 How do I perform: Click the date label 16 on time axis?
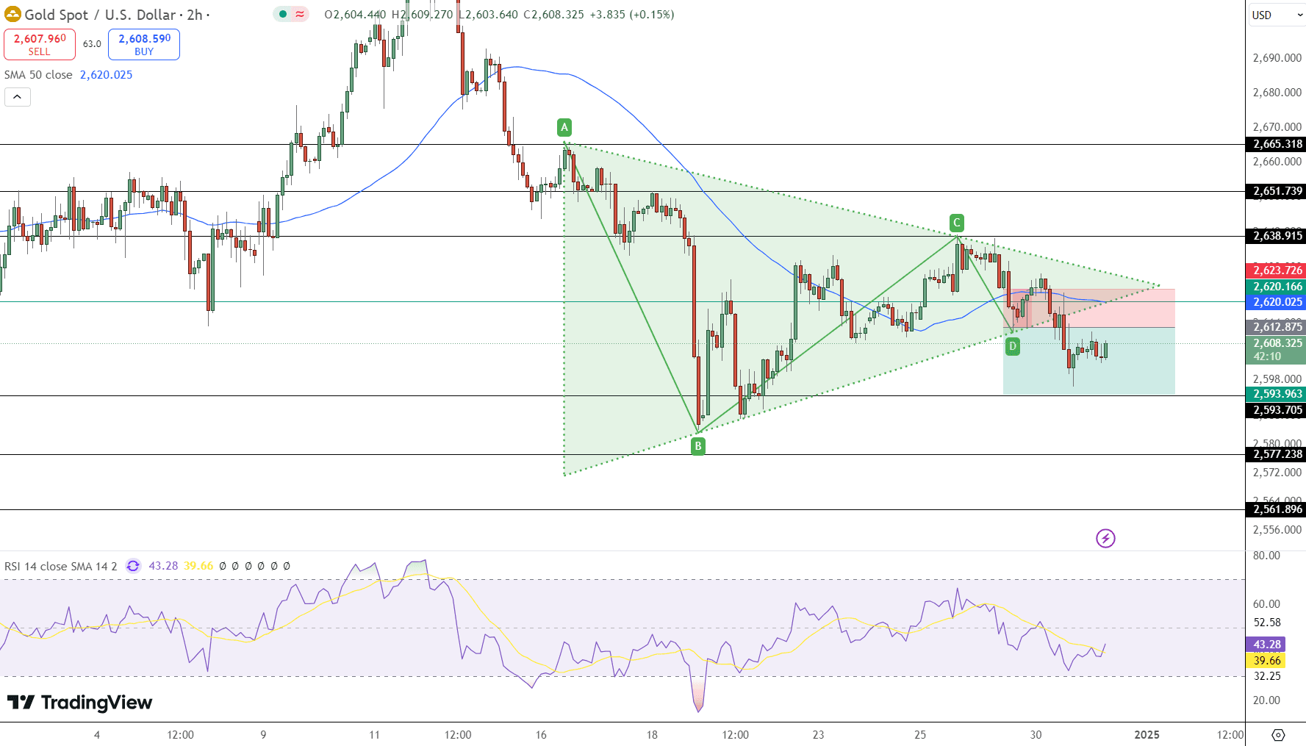click(x=541, y=735)
